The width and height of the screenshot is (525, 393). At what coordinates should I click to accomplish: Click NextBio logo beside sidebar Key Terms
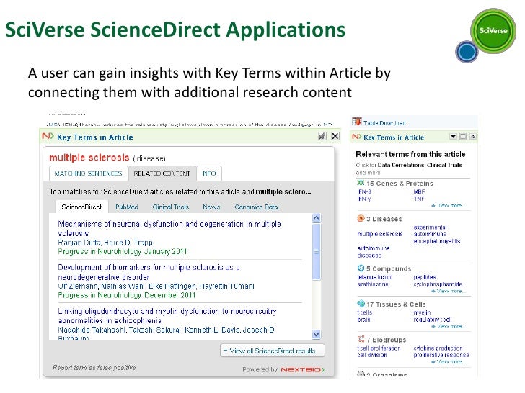click(356, 137)
